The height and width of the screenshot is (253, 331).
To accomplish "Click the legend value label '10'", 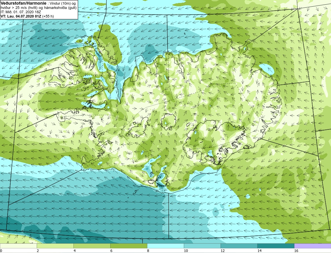I will point(186,251).
